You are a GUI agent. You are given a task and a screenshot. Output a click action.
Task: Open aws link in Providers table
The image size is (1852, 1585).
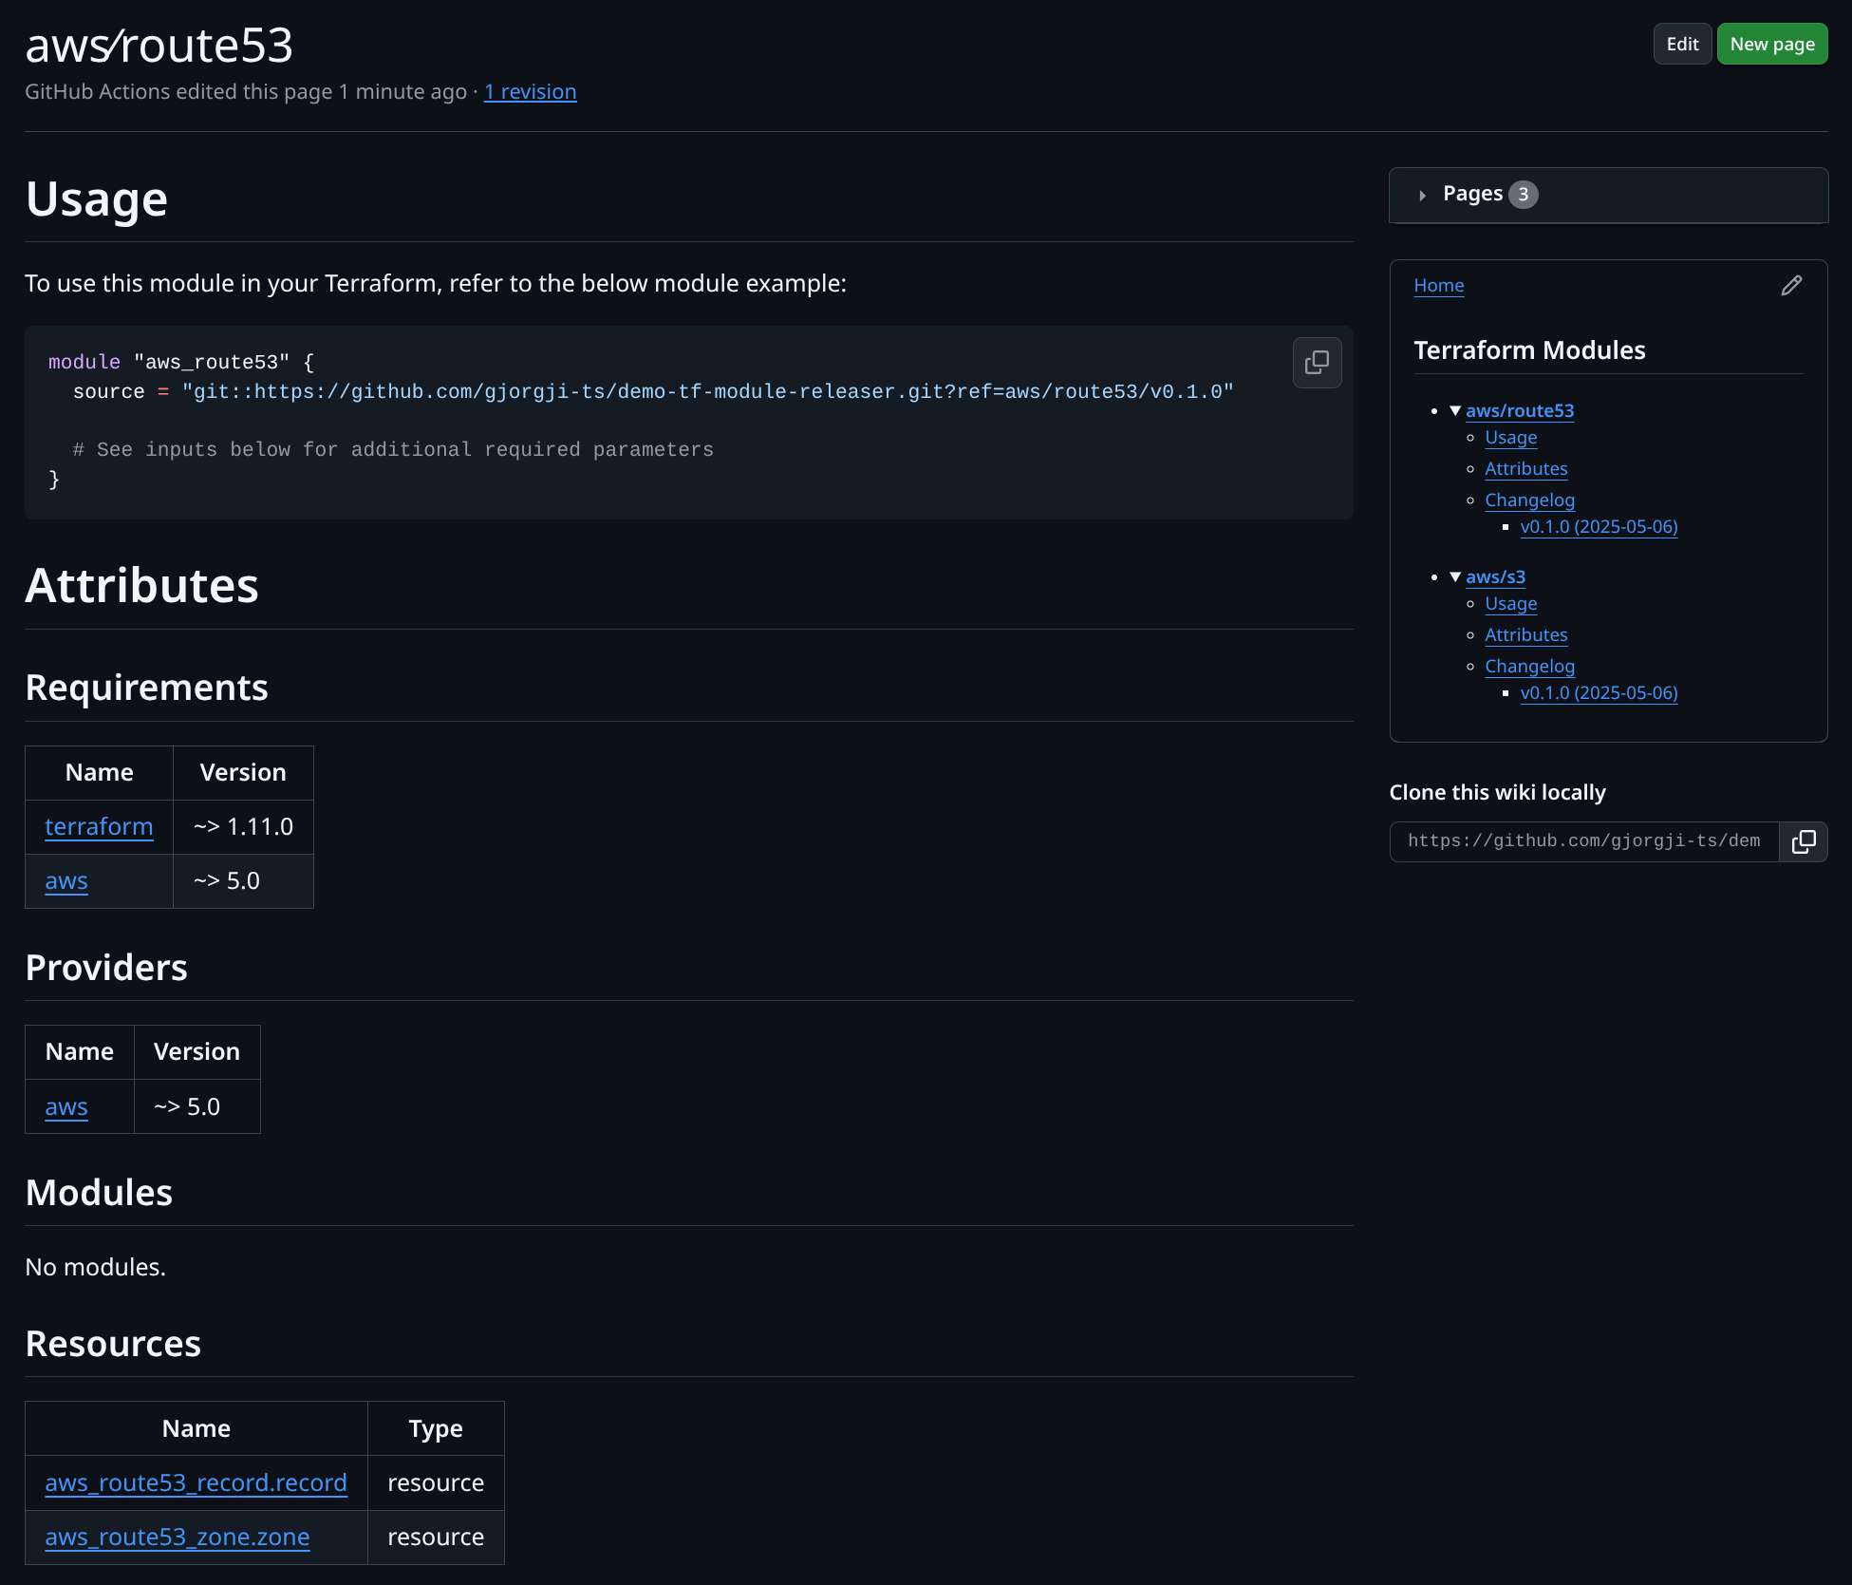click(66, 1107)
